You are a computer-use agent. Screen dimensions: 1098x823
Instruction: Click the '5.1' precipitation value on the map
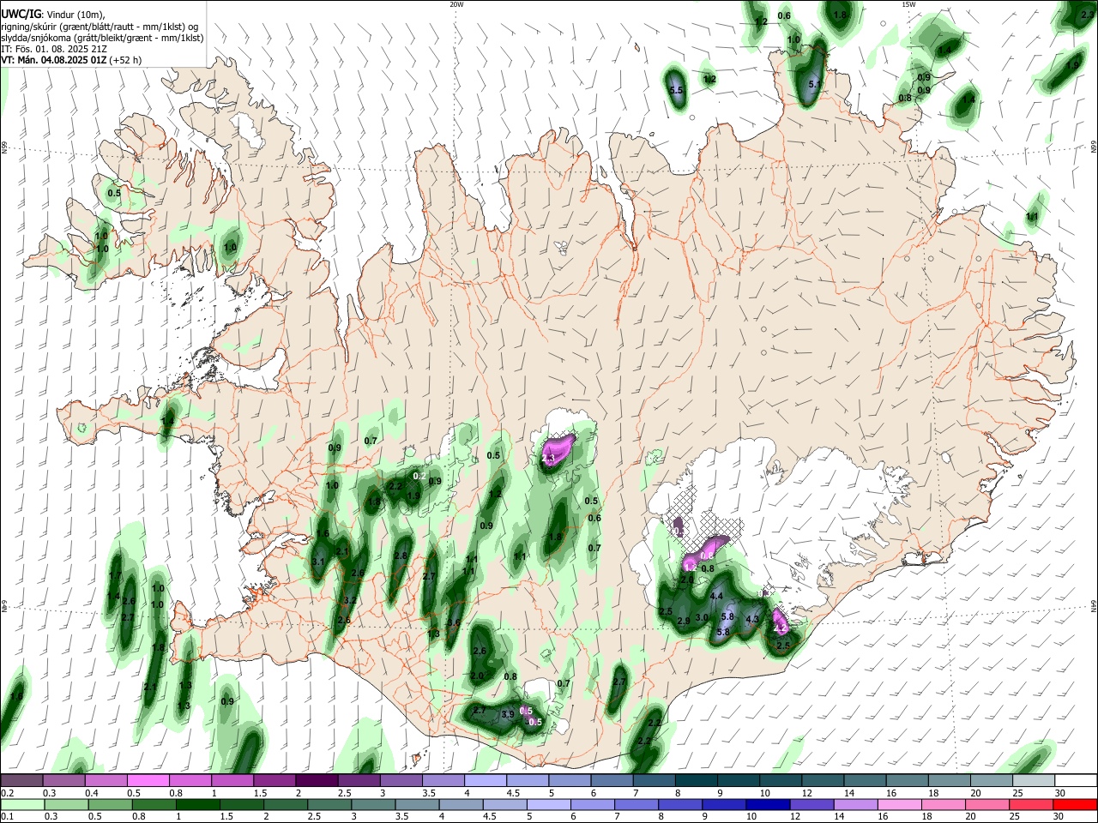coord(816,84)
